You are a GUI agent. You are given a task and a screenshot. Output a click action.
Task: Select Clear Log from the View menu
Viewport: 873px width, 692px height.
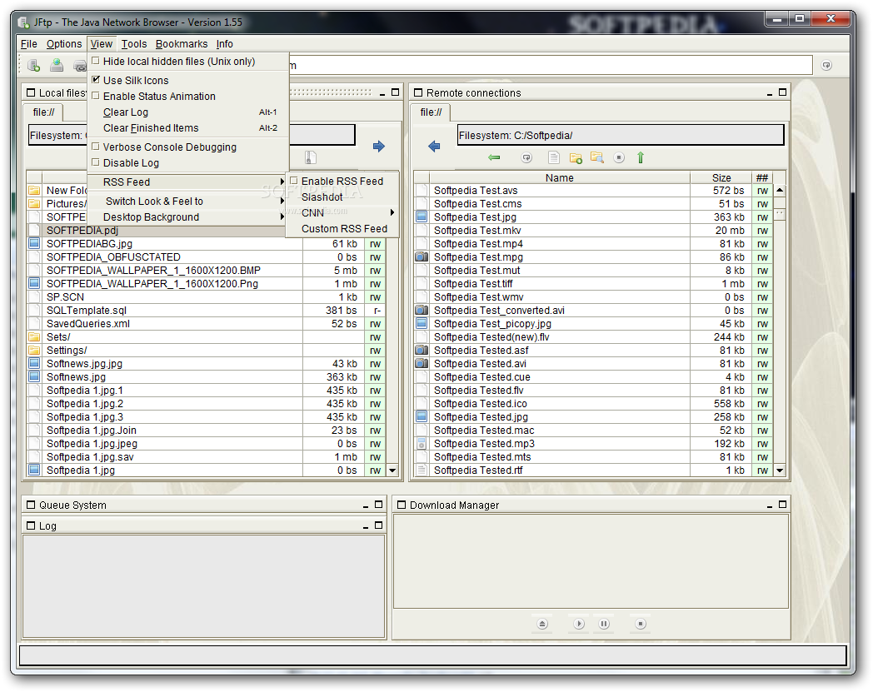tap(126, 112)
